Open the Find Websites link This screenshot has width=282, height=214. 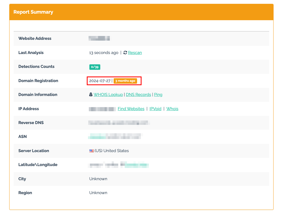point(131,109)
